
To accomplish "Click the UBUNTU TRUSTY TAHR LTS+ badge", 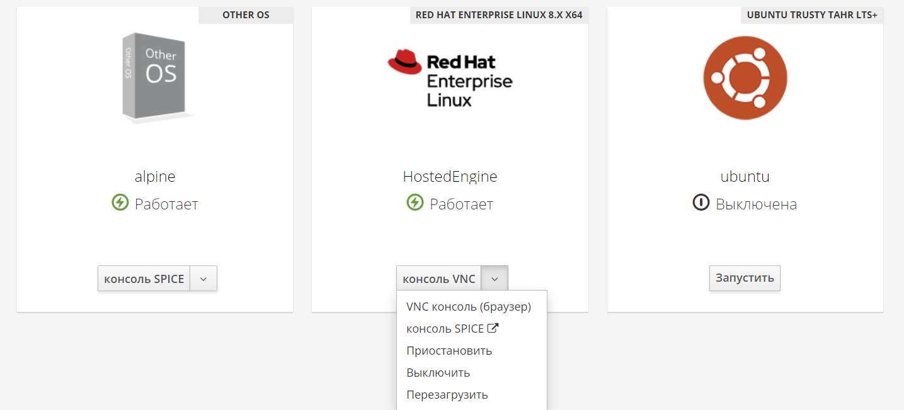I will (812, 15).
